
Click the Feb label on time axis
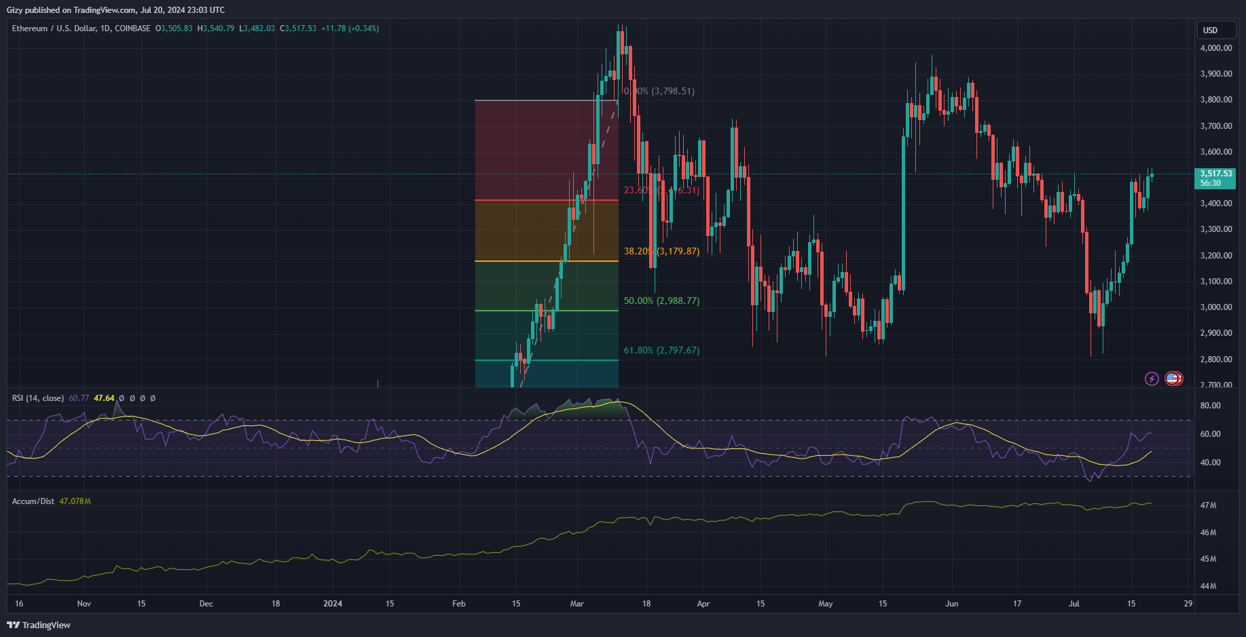[x=459, y=604]
